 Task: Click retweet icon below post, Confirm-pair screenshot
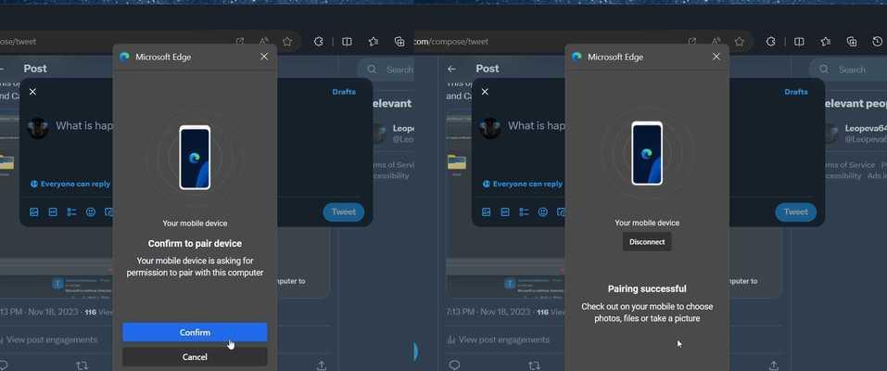[x=82, y=365]
